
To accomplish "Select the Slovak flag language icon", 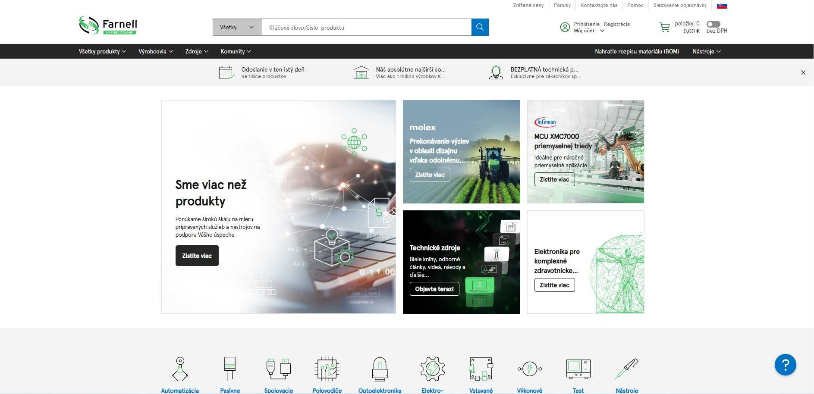I will click(721, 5).
